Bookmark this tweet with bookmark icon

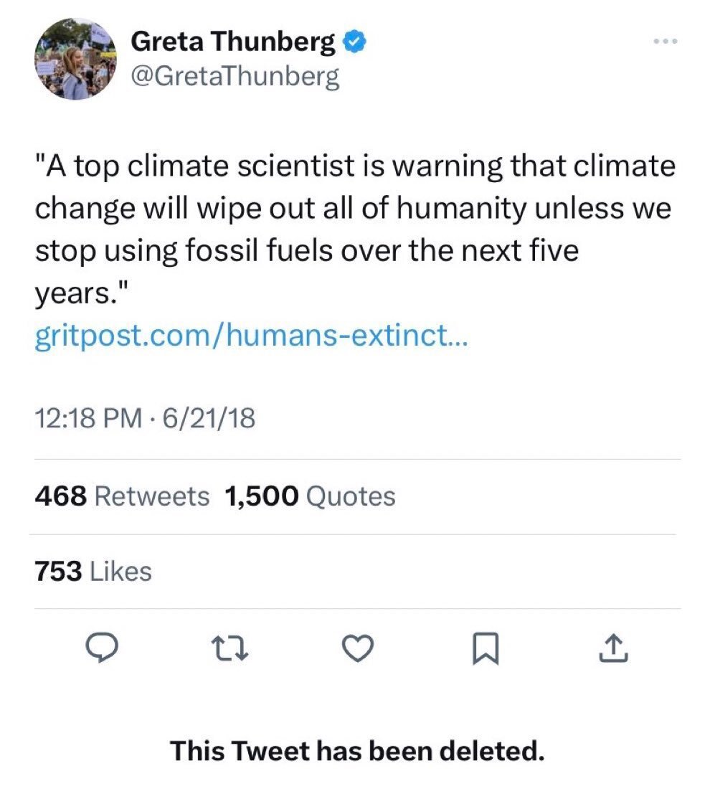tap(486, 648)
